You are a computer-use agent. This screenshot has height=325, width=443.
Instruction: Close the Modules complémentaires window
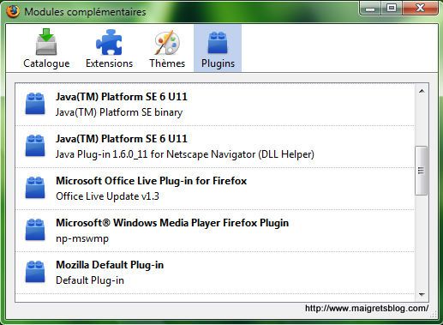[x=420, y=9]
